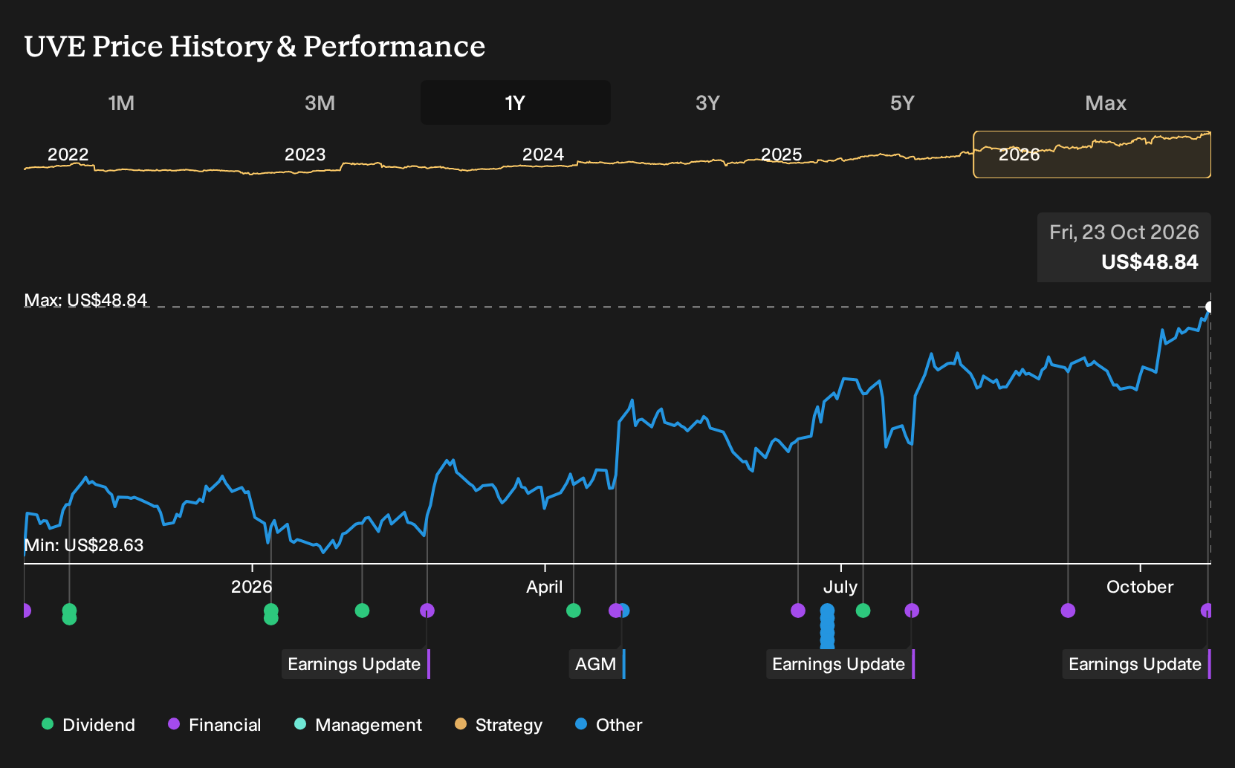
Task: Click the green dividend marker right of July
Action: coord(863,611)
